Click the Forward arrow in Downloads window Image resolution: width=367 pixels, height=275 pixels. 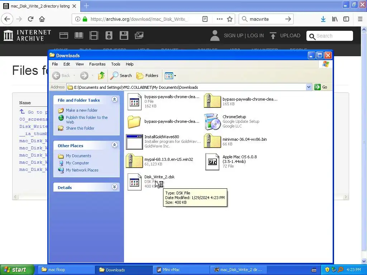[x=84, y=76]
